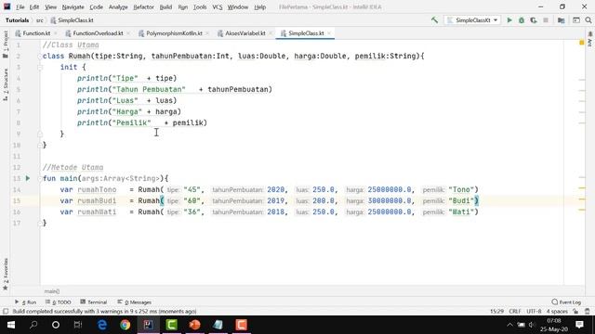Open Windows Start menu
The width and height of the screenshot is (595, 334).
click(11, 325)
